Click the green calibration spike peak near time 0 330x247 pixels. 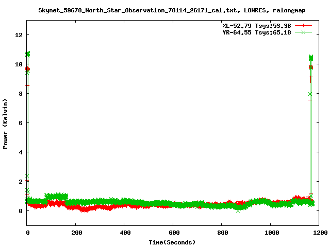[27, 54]
